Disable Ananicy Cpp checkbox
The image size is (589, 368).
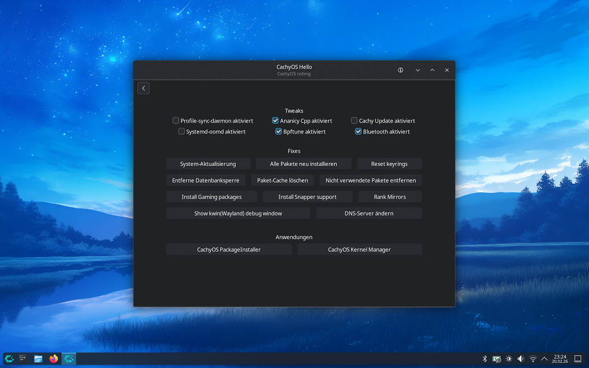[275, 121]
